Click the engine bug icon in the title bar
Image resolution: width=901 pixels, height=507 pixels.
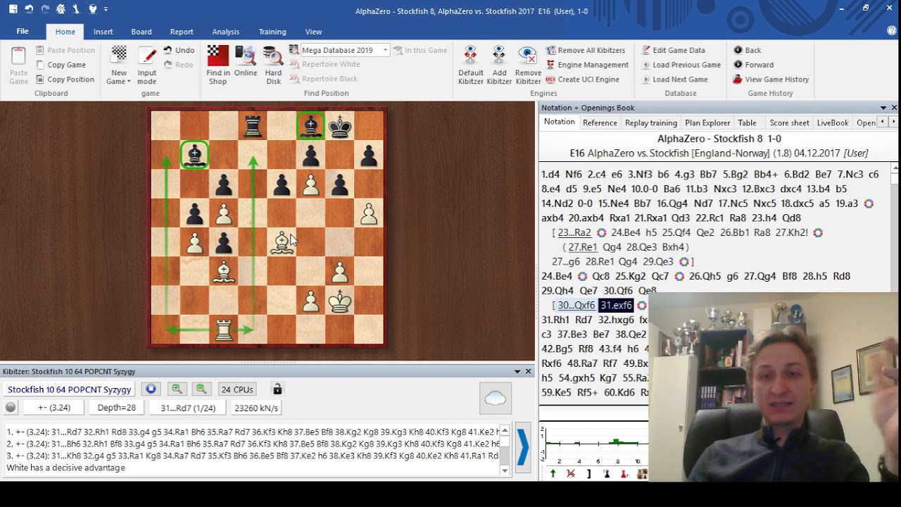click(x=61, y=9)
